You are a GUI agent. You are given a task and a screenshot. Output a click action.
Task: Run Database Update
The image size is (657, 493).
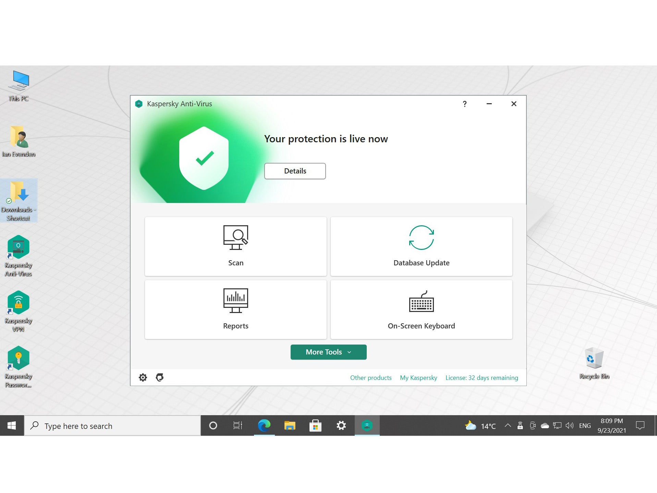click(421, 246)
